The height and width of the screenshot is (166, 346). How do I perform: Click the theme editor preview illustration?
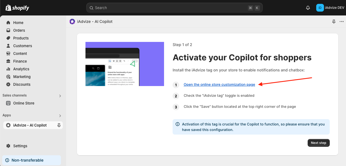pyautogui.click(x=125, y=64)
